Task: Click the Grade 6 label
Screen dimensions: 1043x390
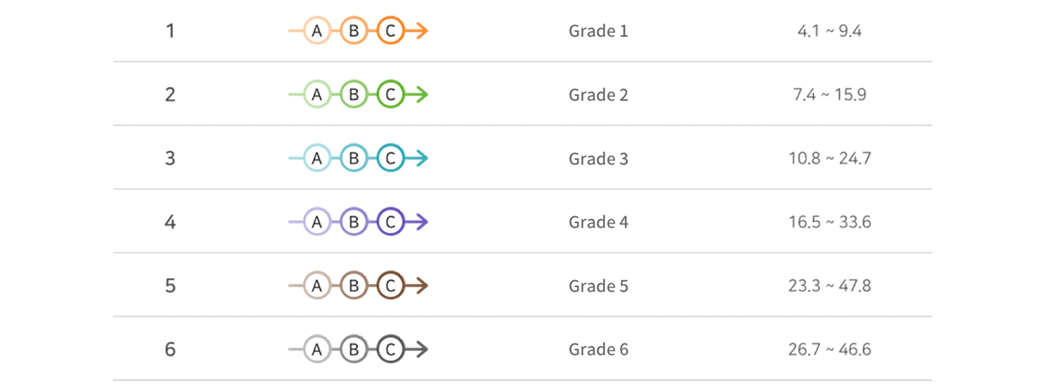Action: coord(598,349)
